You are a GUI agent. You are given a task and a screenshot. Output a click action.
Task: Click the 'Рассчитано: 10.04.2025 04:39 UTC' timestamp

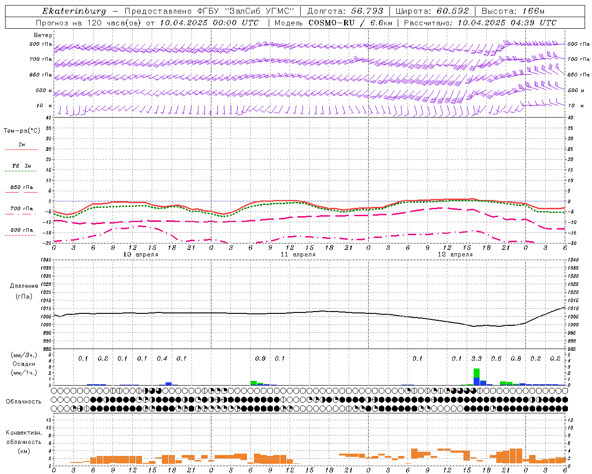(480, 23)
